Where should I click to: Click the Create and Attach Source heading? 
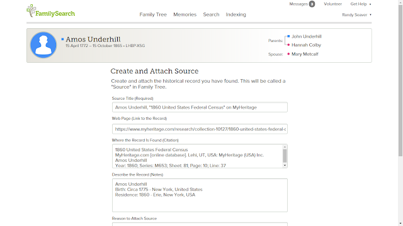[154, 71]
